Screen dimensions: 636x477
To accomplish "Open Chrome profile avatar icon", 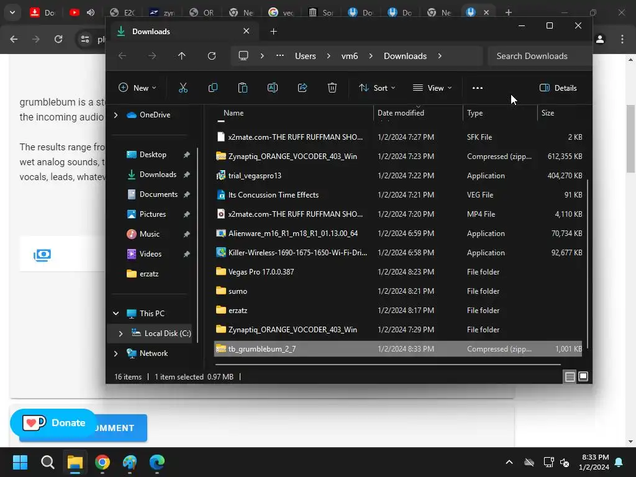I will coord(600,39).
